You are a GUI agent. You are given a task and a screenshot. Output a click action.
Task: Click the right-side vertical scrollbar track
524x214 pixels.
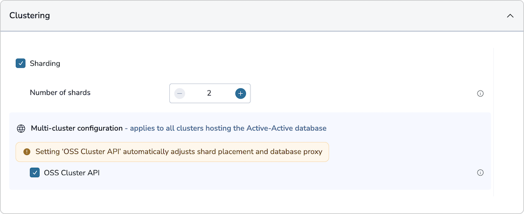[x=494, y=120]
